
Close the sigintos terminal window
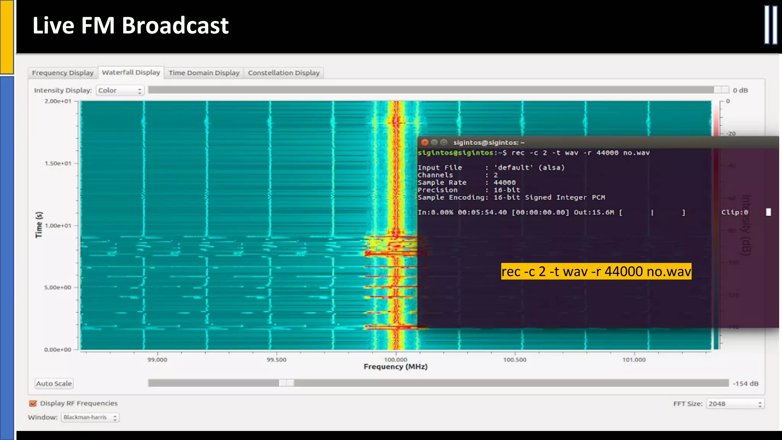pos(425,142)
